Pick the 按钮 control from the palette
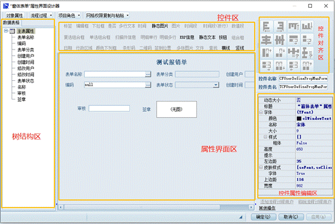This screenshot has height=224, width=335. click(223, 37)
